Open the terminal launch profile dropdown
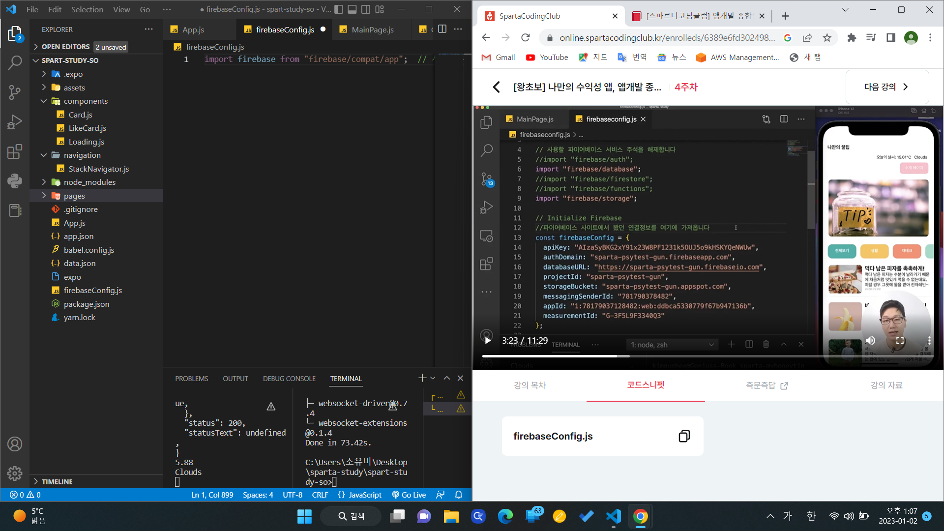The width and height of the screenshot is (944, 531). pyautogui.click(x=433, y=378)
